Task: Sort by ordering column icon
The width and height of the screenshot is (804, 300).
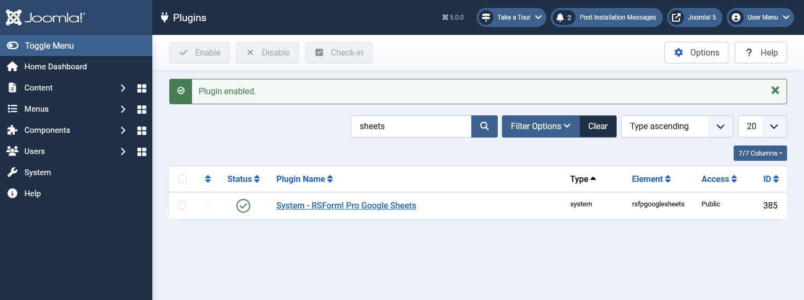Action: point(208,179)
